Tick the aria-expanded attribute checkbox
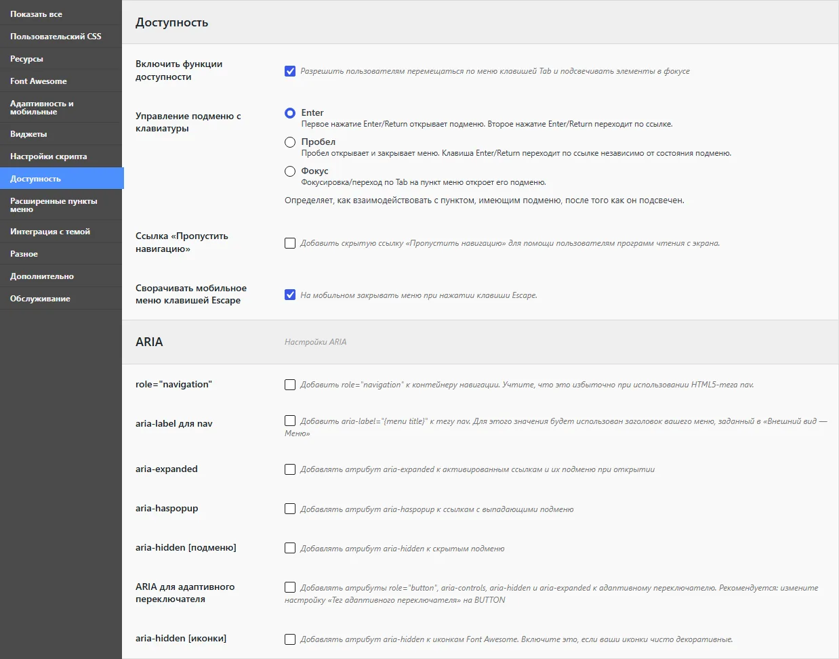The image size is (839, 659). coord(290,469)
